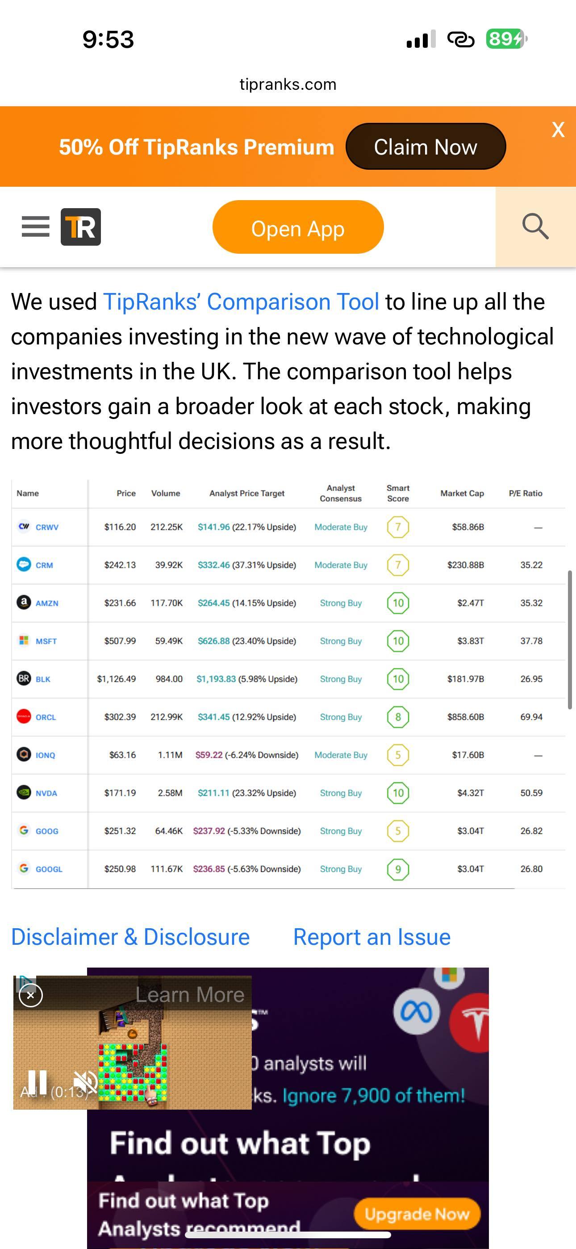Dismiss the 50% Off banner
The height and width of the screenshot is (1249, 576).
pyautogui.click(x=558, y=130)
